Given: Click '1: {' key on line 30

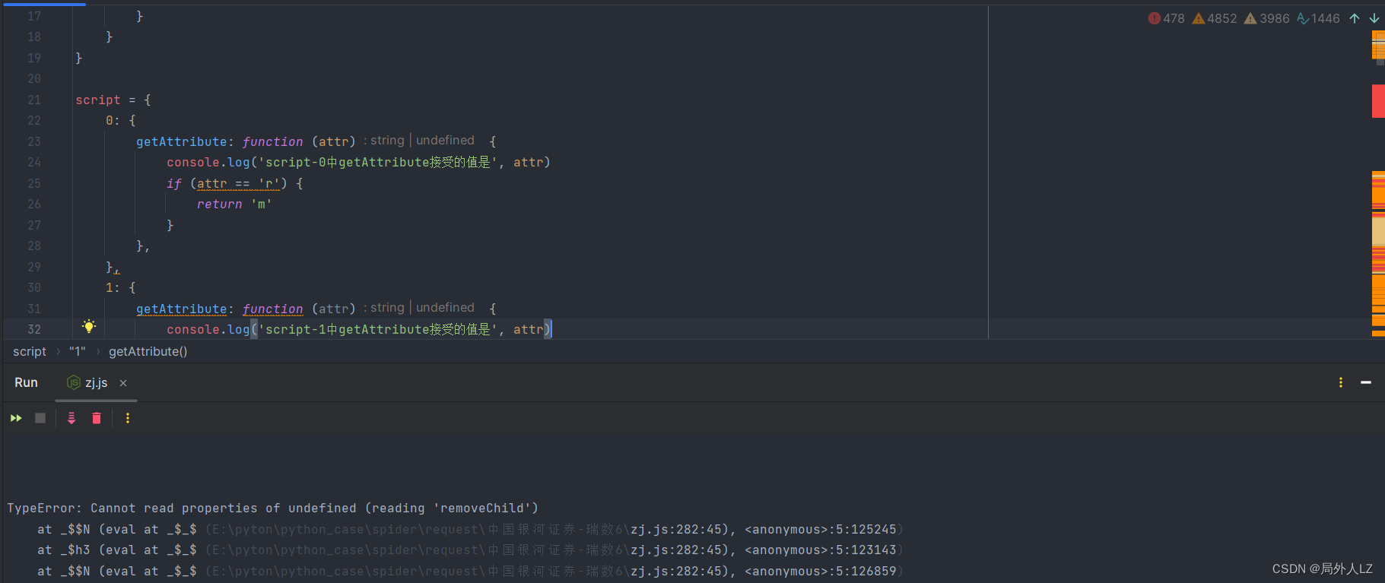Looking at the screenshot, I should coord(120,287).
